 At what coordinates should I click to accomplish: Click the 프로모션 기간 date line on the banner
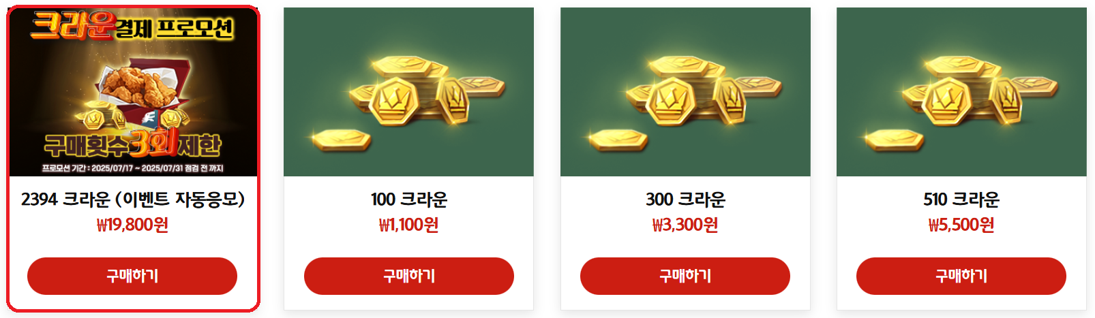(132, 168)
